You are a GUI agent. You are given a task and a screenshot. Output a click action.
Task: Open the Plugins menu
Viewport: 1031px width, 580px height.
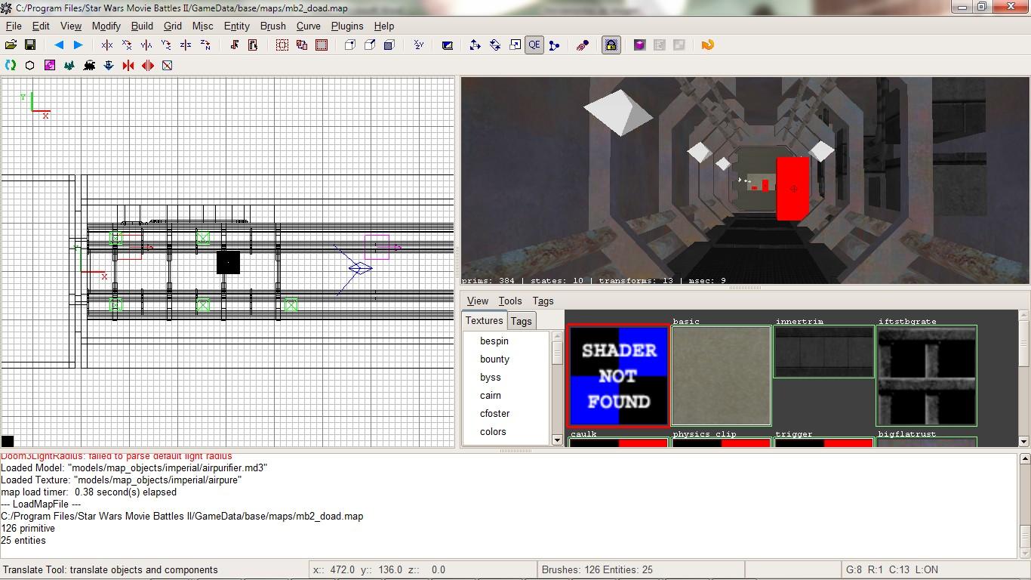tap(347, 26)
